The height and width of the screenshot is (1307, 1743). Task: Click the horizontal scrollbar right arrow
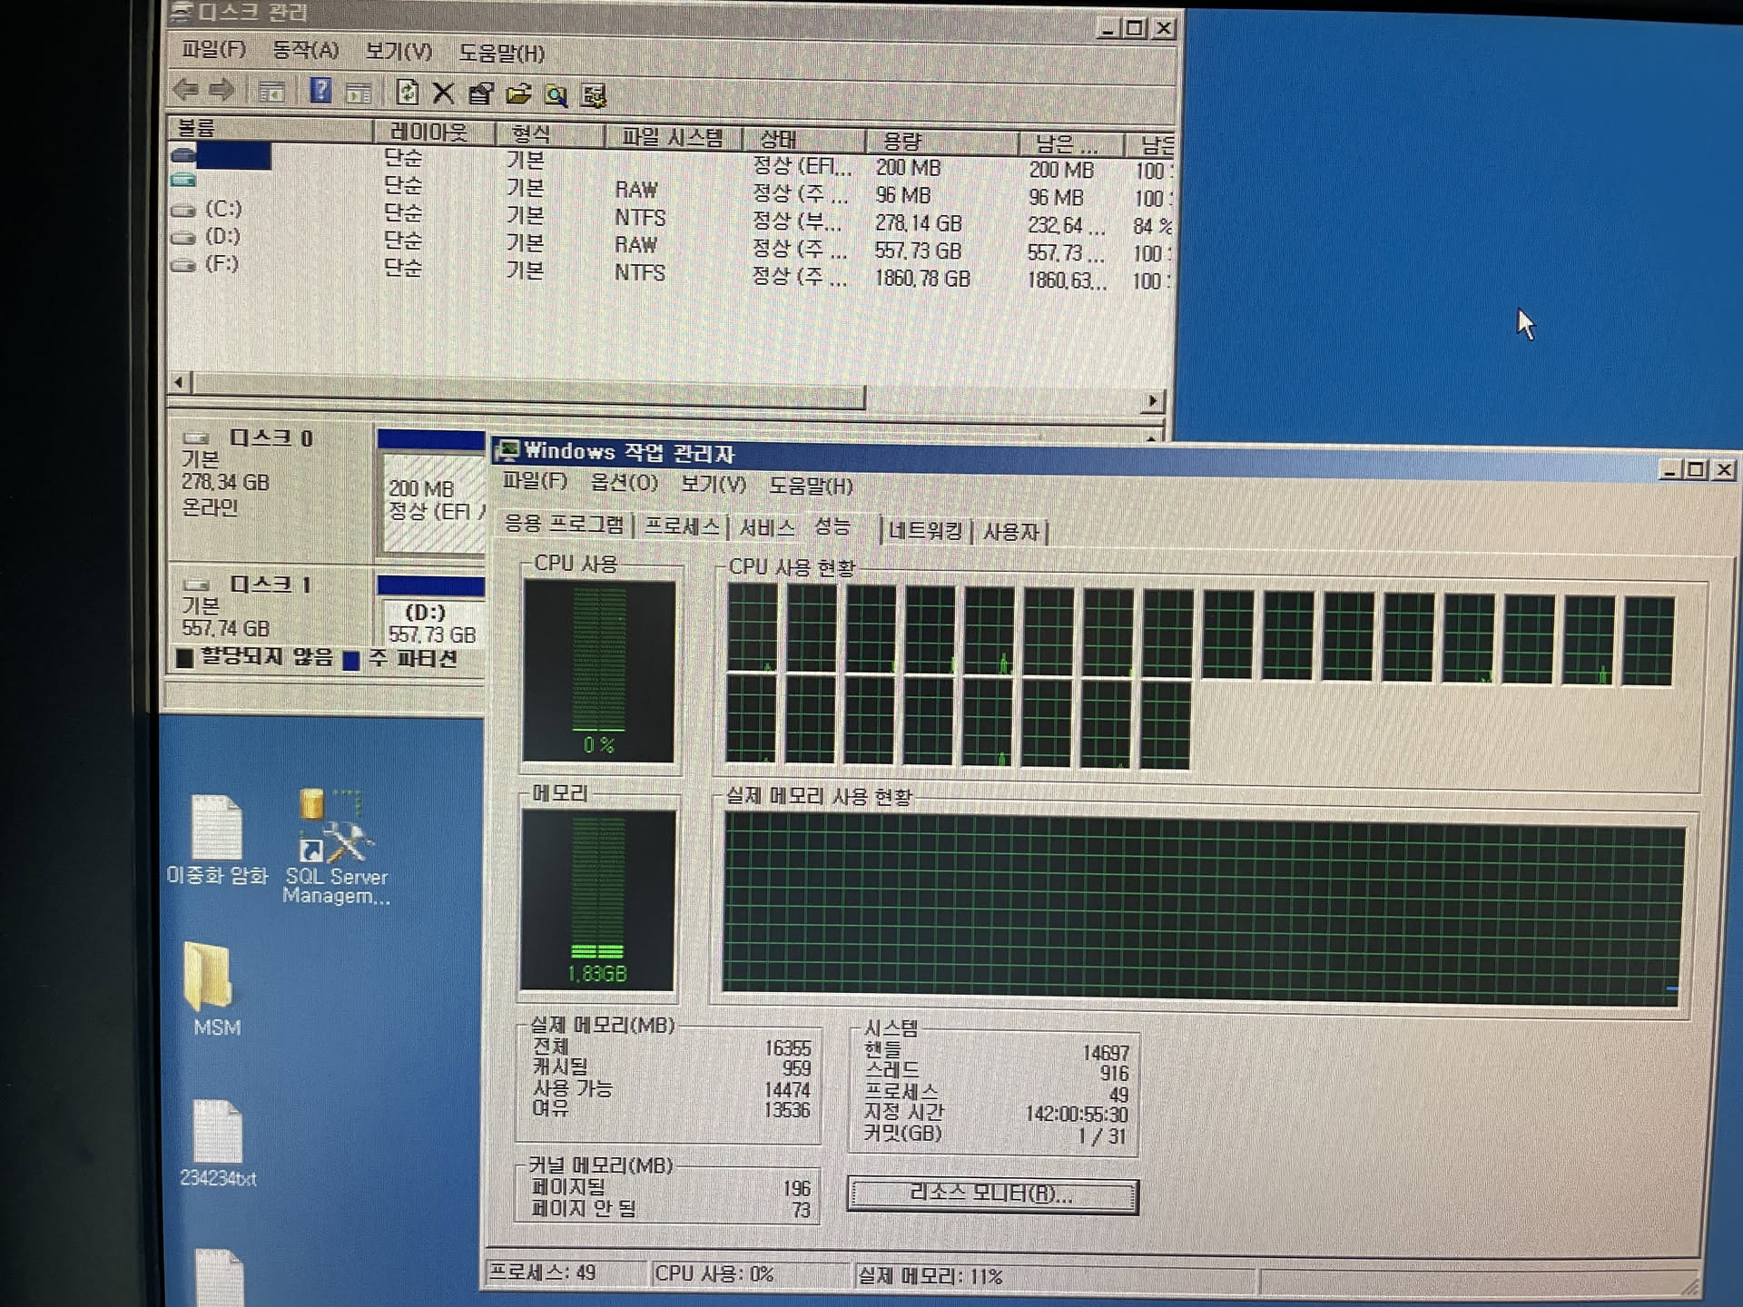(x=1152, y=400)
